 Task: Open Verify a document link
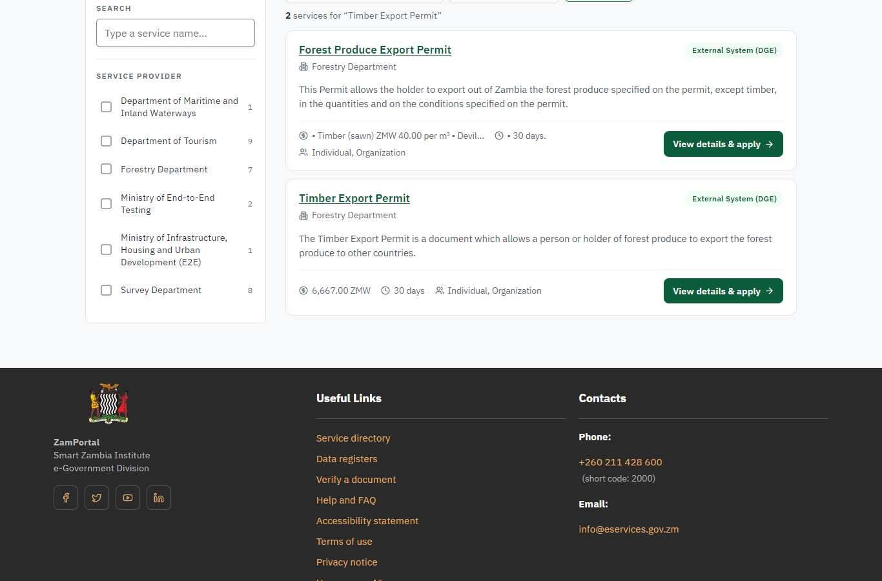click(356, 480)
